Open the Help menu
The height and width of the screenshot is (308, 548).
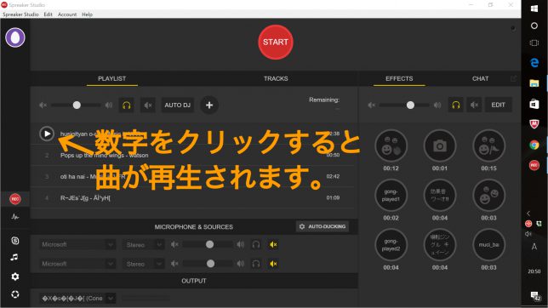pyautogui.click(x=87, y=14)
